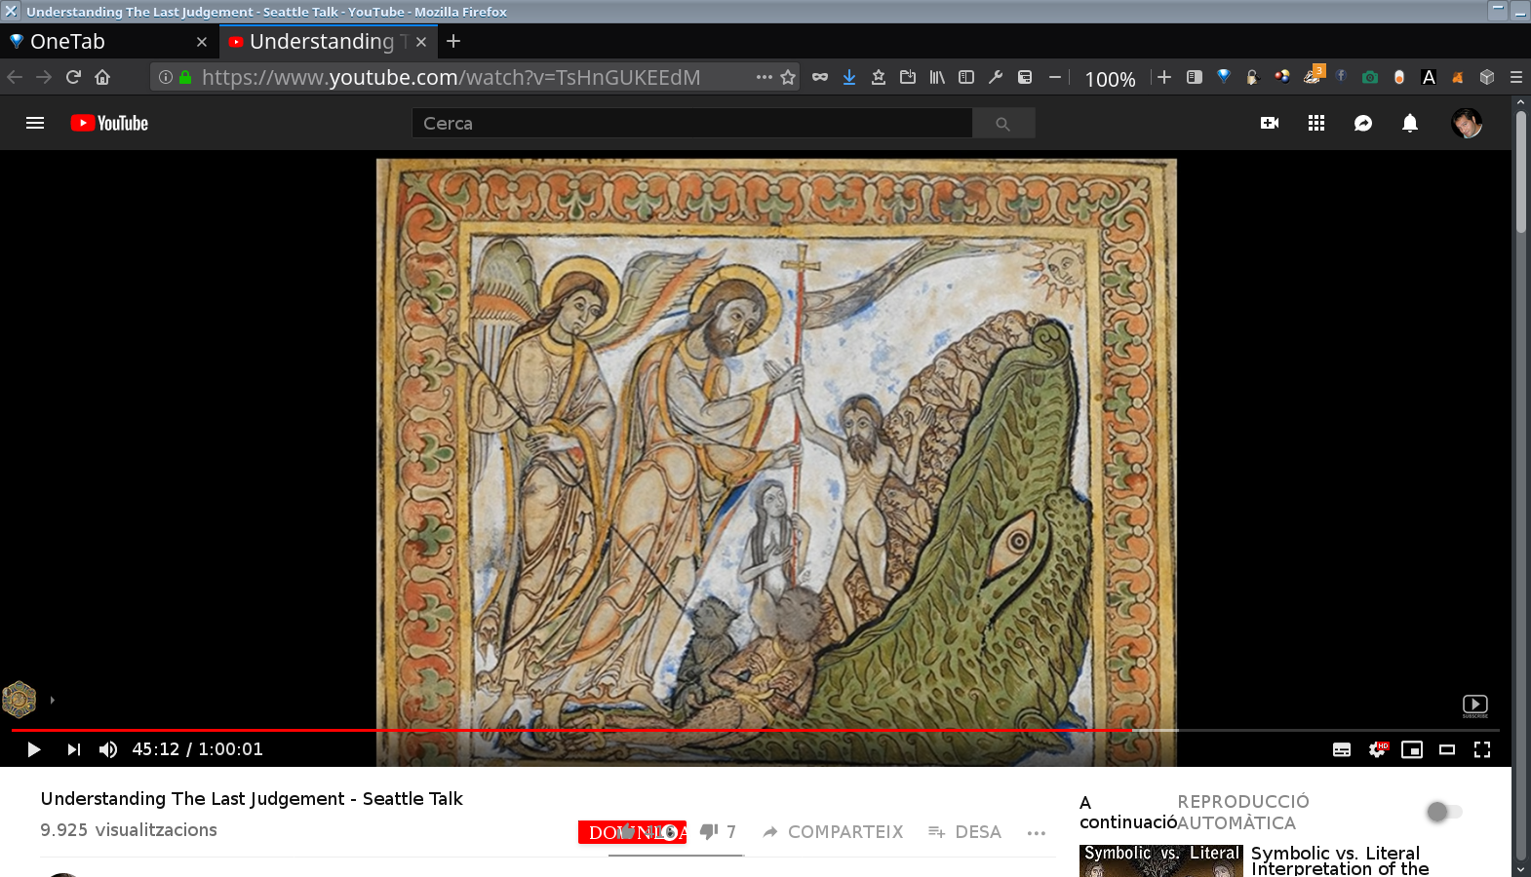Viewport: 1531px width, 877px height.
Task: Open the Facebook container extension icon
Action: pos(1341,76)
